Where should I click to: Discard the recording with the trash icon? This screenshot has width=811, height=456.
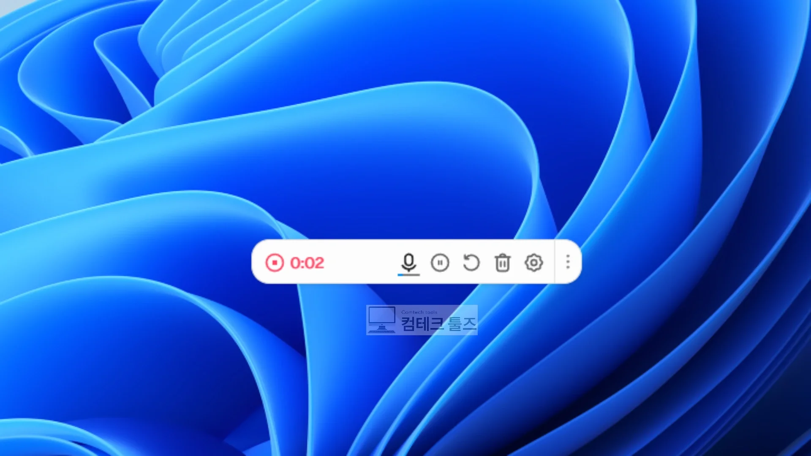coord(502,263)
